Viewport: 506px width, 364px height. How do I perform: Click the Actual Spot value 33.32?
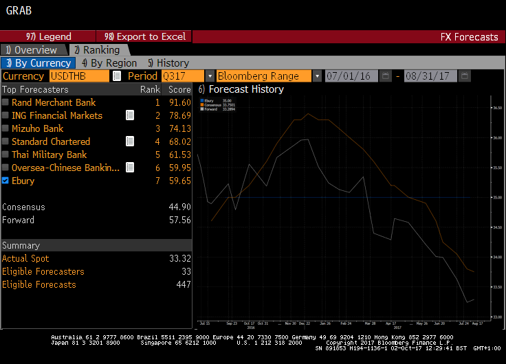tap(179, 258)
